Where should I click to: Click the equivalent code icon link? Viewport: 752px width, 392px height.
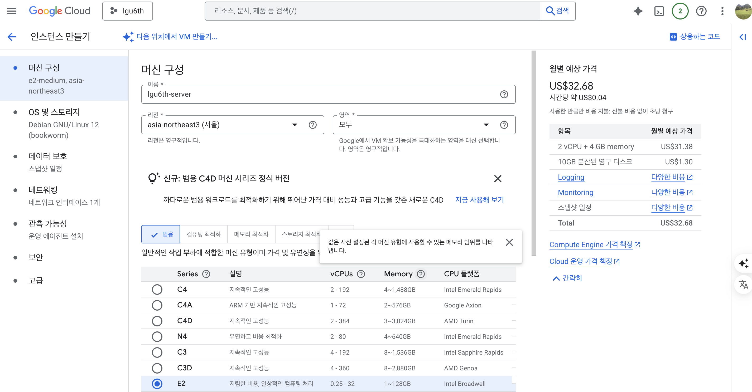[x=695, y=37]
